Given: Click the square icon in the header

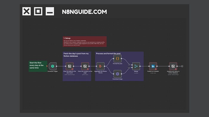Looking at the screenshot, I should tap(38, 11).
